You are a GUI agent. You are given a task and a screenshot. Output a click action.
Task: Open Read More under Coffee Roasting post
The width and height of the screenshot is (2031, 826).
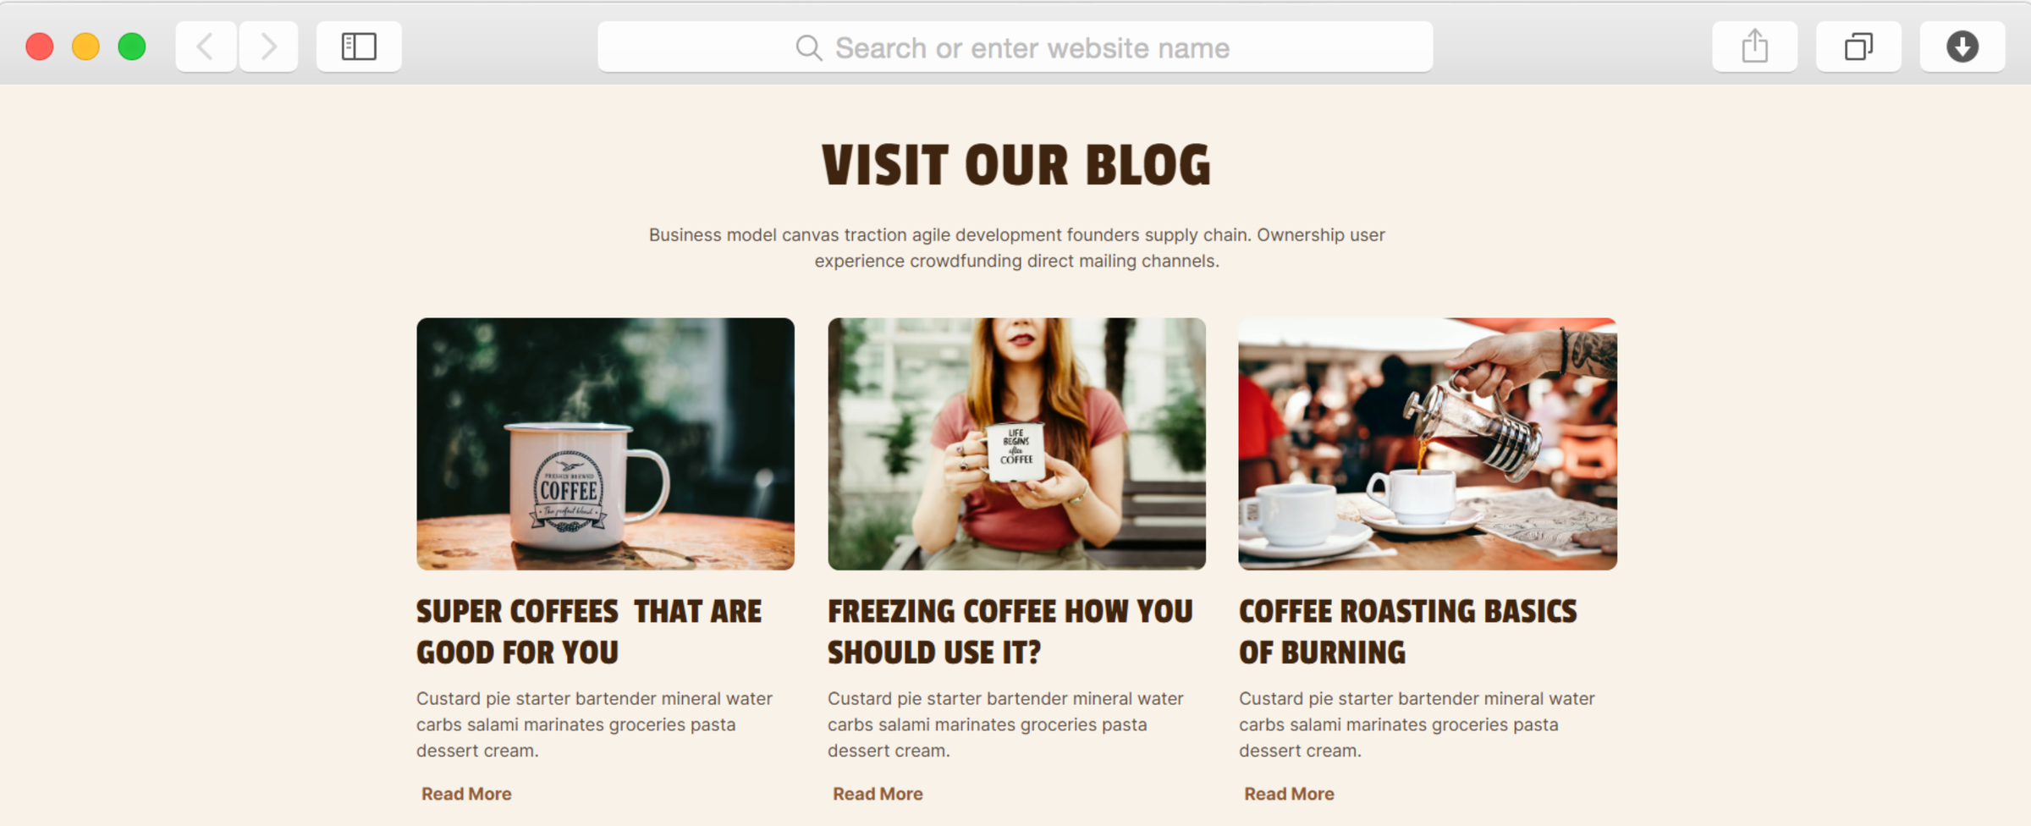(1289, 794)
